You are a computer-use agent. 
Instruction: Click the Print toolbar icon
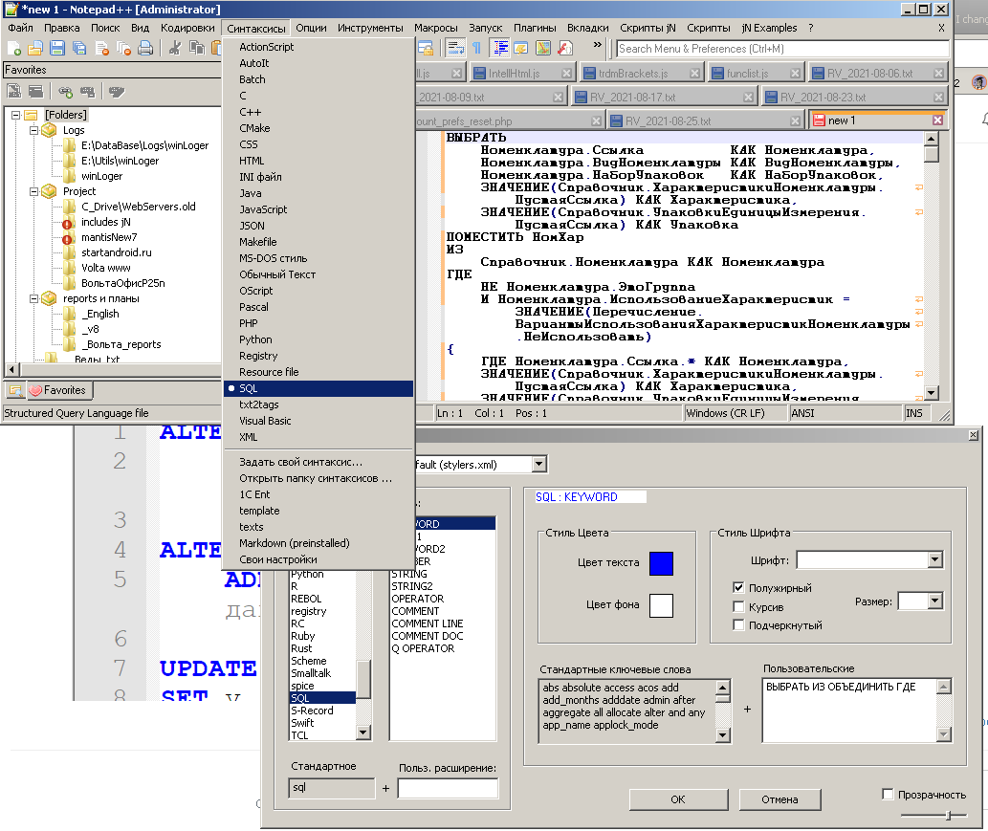145,48
